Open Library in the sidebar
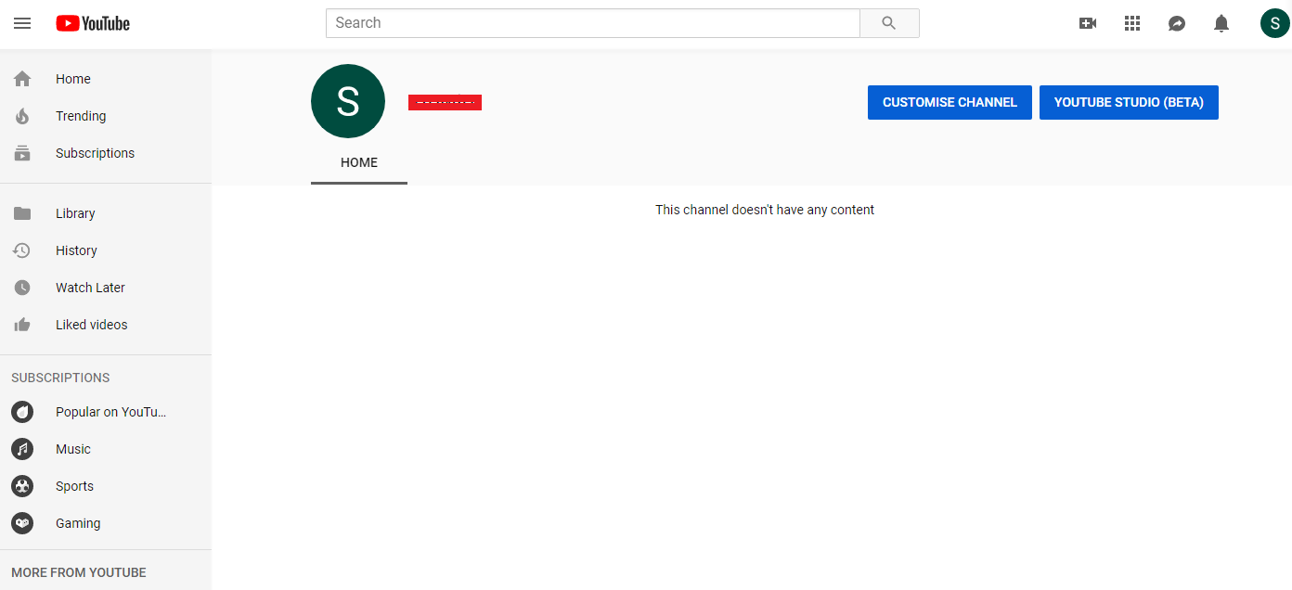 [106, 213]
